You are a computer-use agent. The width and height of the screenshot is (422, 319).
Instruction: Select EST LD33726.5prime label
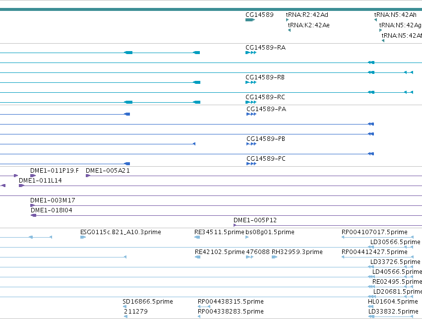395,262
